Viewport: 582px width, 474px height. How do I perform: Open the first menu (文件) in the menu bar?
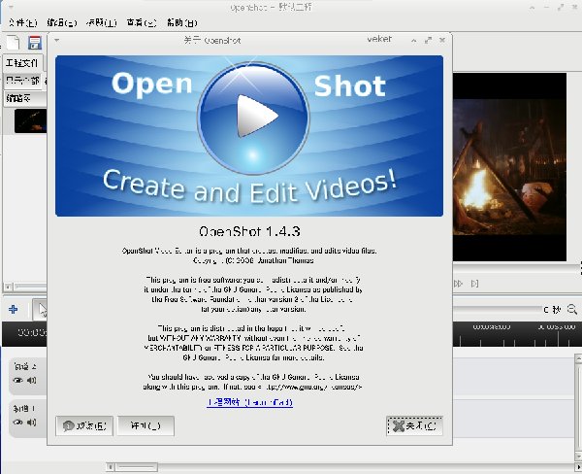22,22
